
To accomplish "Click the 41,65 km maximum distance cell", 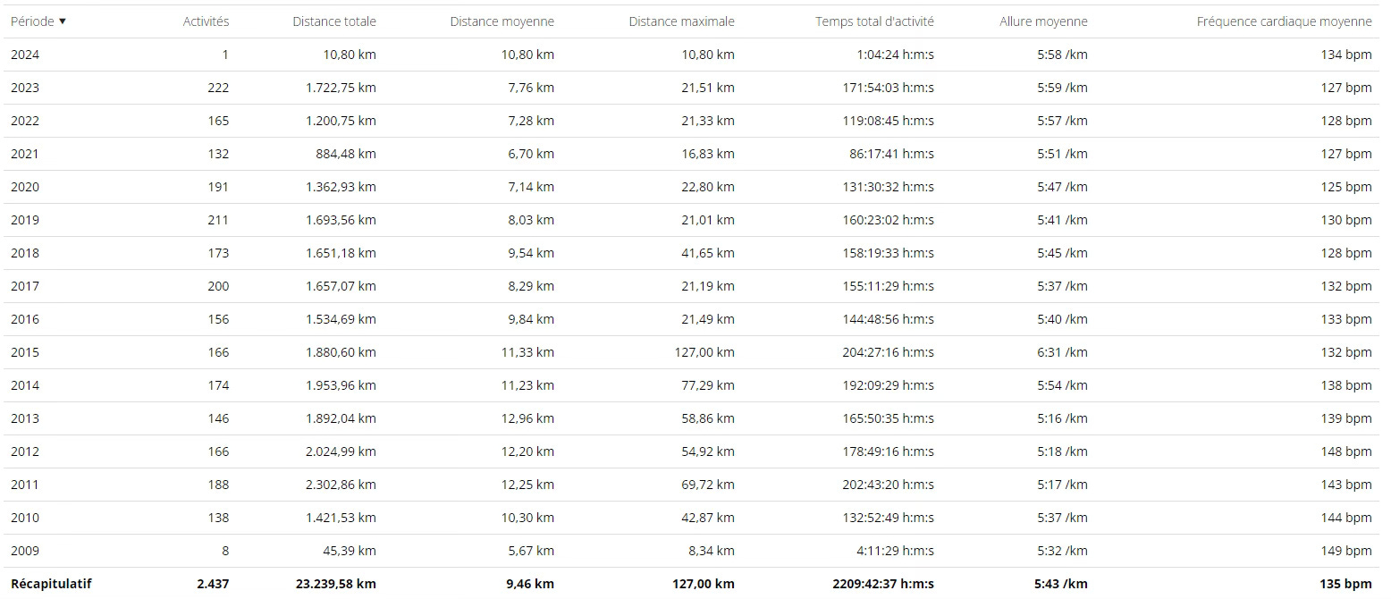I will tap(708, 253).
